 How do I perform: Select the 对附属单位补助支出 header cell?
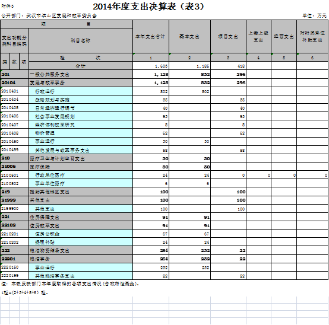tap(312, 36)
